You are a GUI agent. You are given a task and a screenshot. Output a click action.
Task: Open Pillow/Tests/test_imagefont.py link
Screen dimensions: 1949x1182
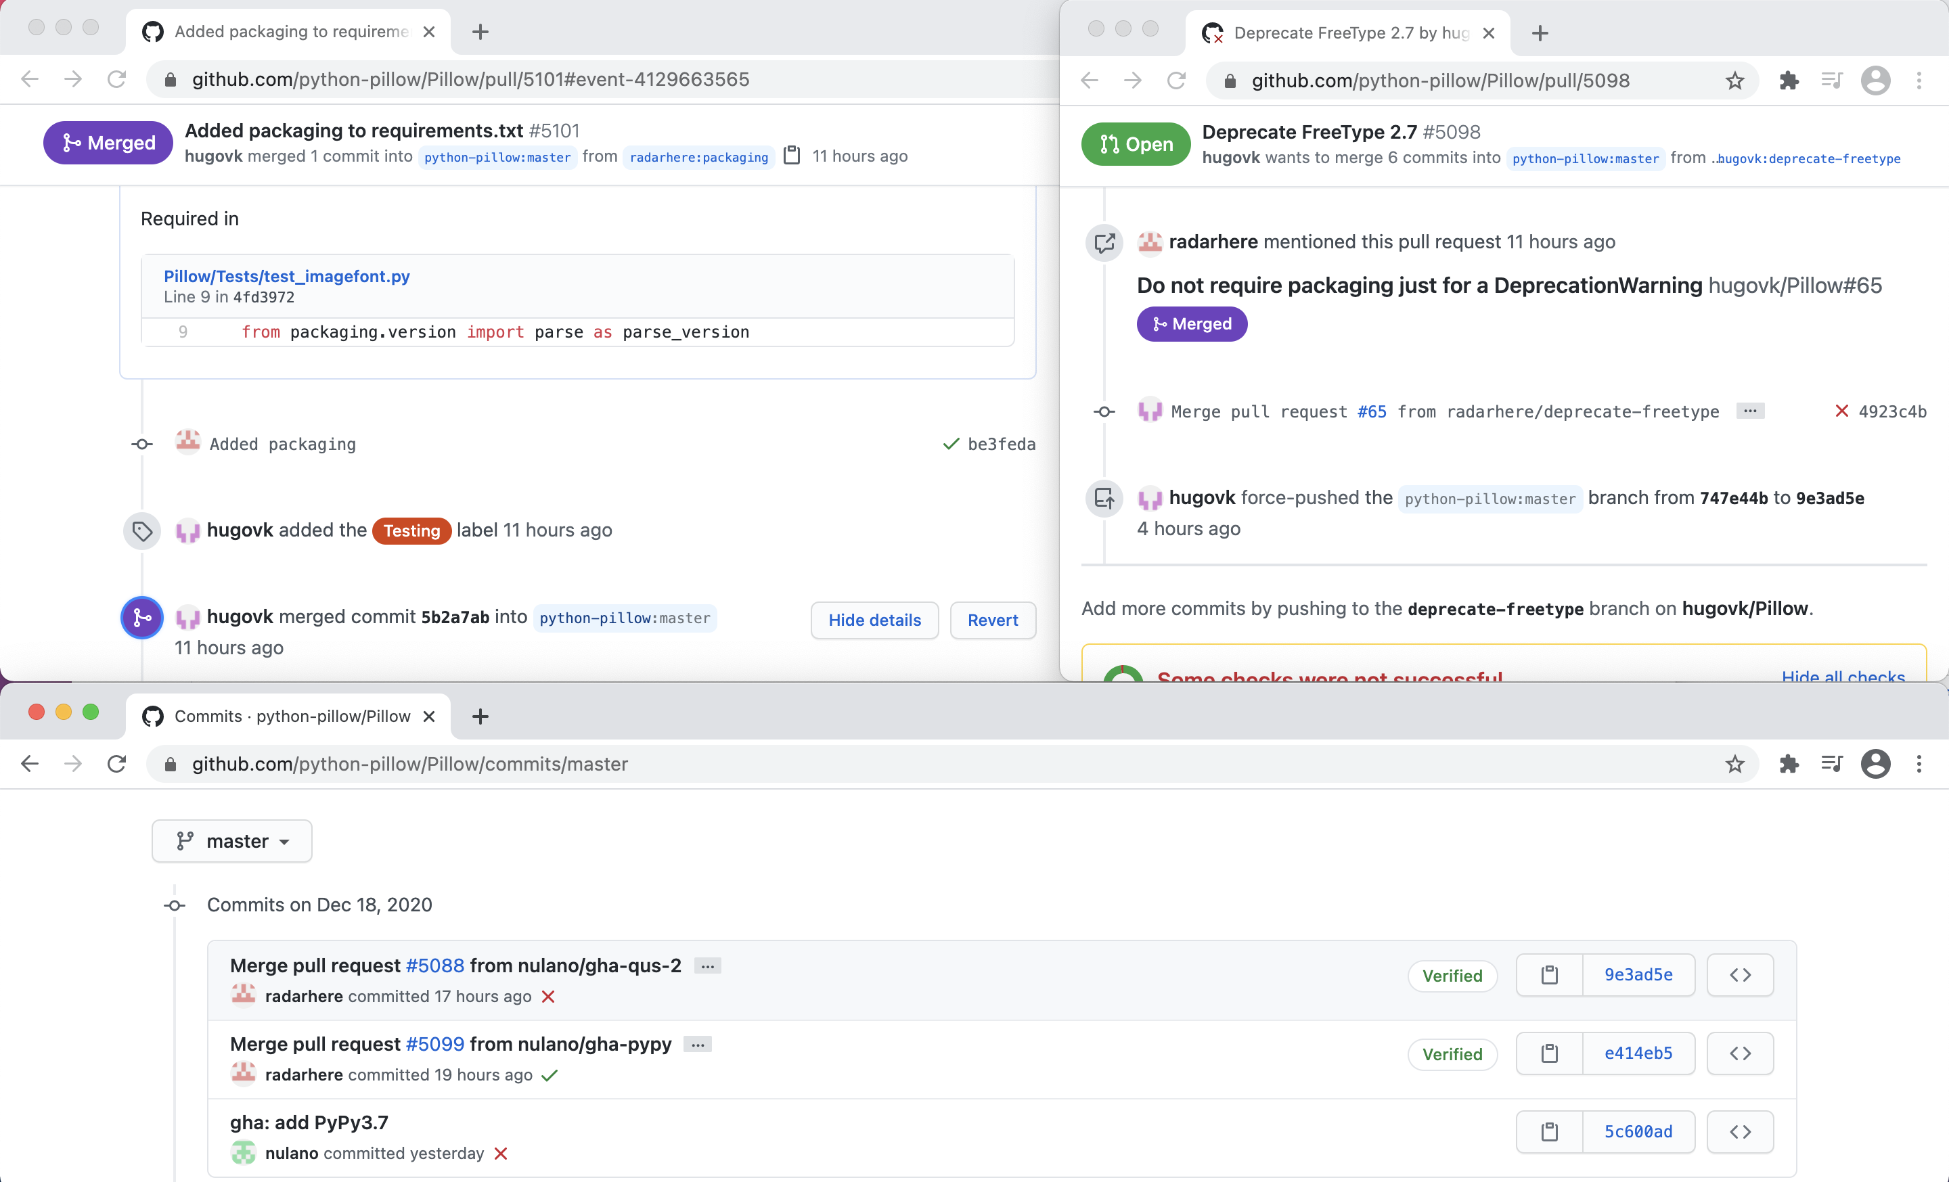pyautogui.click(x=286, y=276)
